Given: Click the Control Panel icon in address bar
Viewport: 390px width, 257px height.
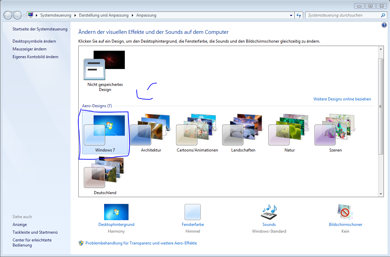Looking at the screenshot, I should (x=30, y=15).
